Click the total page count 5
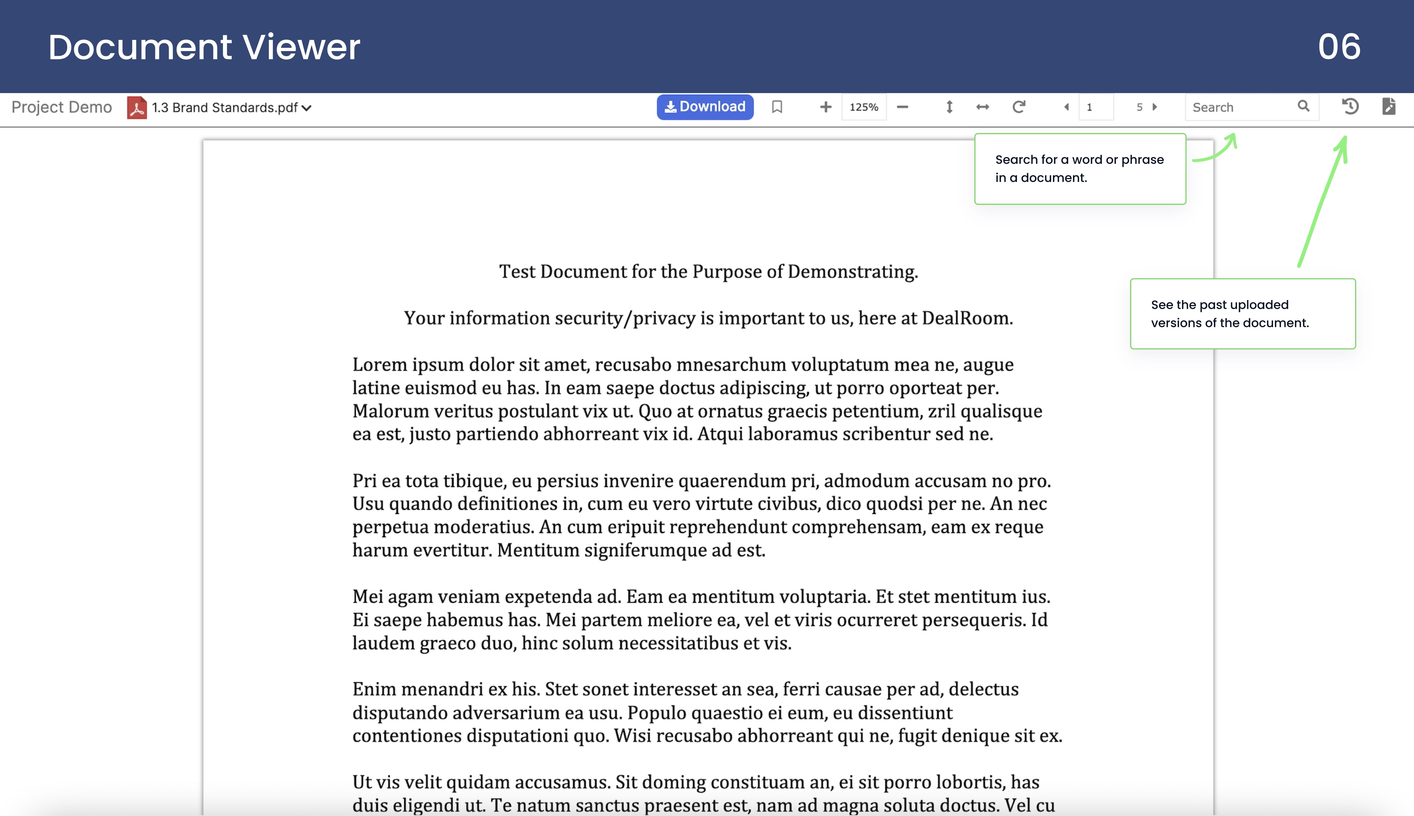Viewport: 1414px width, 816px height. (x=1139, y=106)
